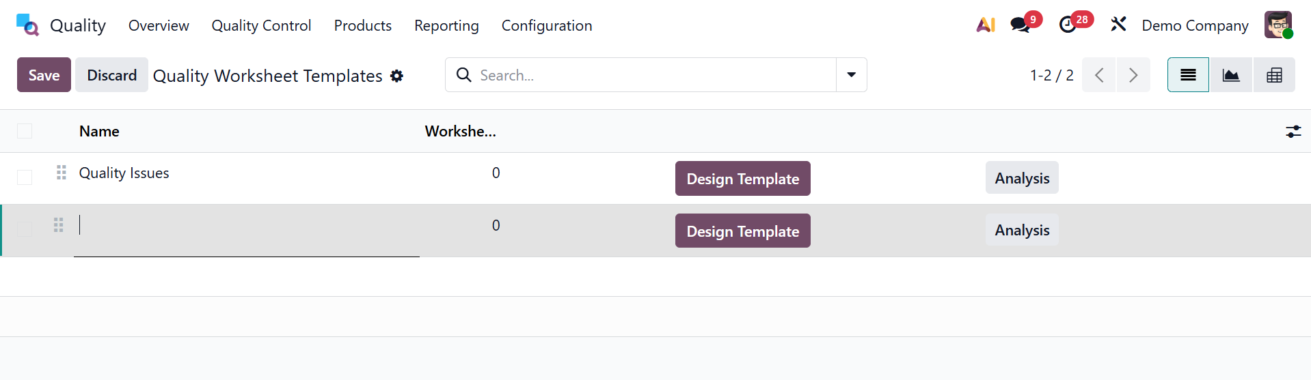The image size is (1311, 380).
Task: Click the Quality app logo icon
Action: pos(27,25)
